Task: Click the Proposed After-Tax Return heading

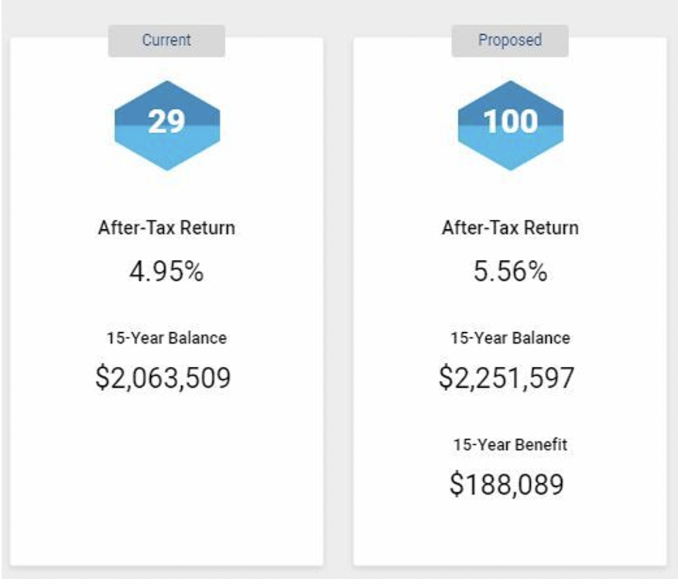Action: pyautogui.click(x=510, y=228)
